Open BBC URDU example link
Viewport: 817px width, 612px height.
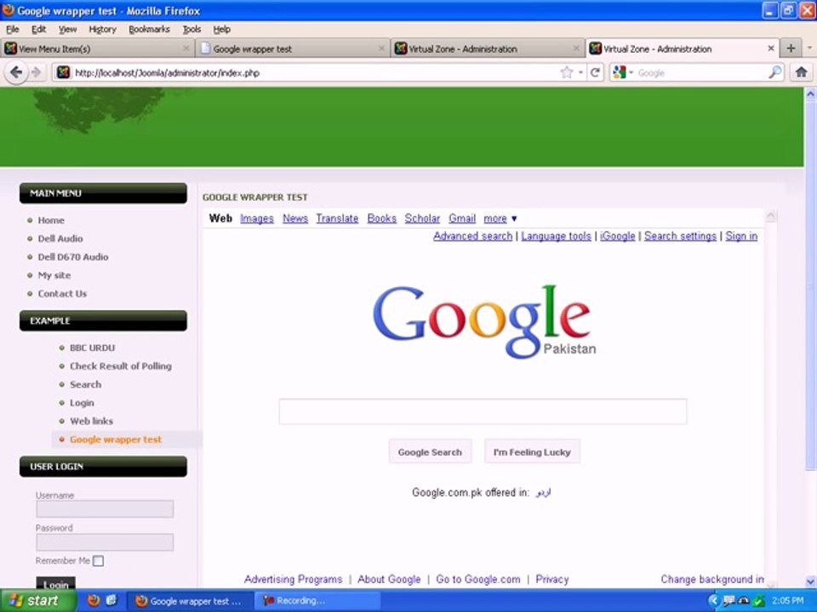tap(92, 348)
